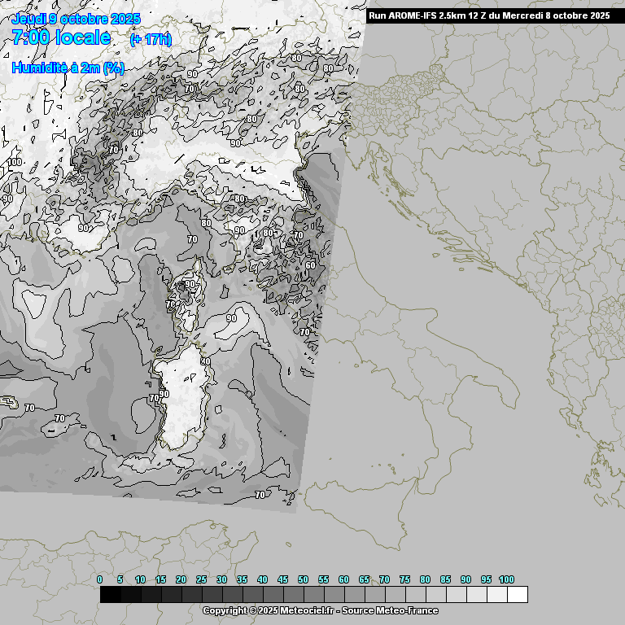The image size is (625, 625).
Task: Click the "95" legend scale label
Action: pyautogui.click(x=486, y=579)
